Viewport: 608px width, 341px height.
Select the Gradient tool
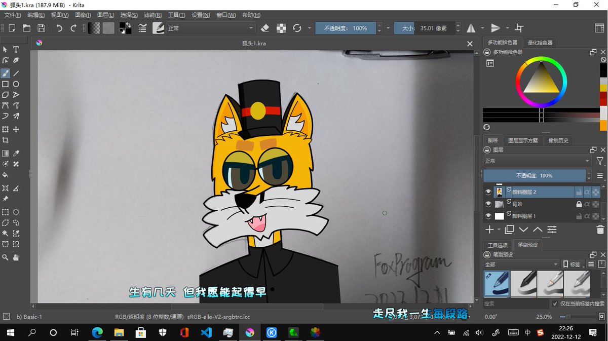pos(5,154)
